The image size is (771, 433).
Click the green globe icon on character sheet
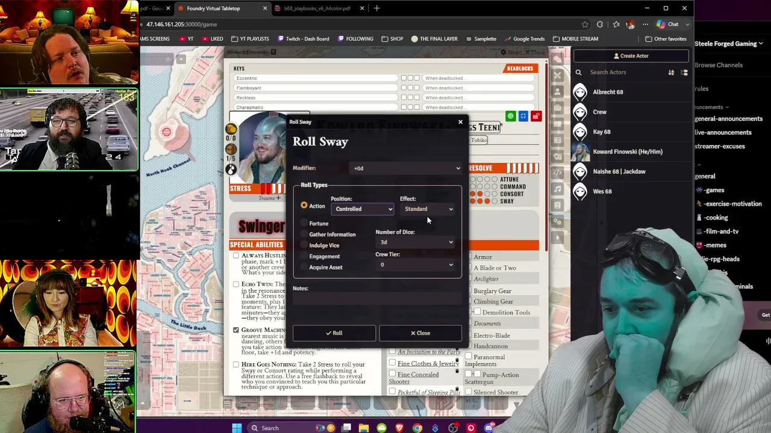(511, 116)
